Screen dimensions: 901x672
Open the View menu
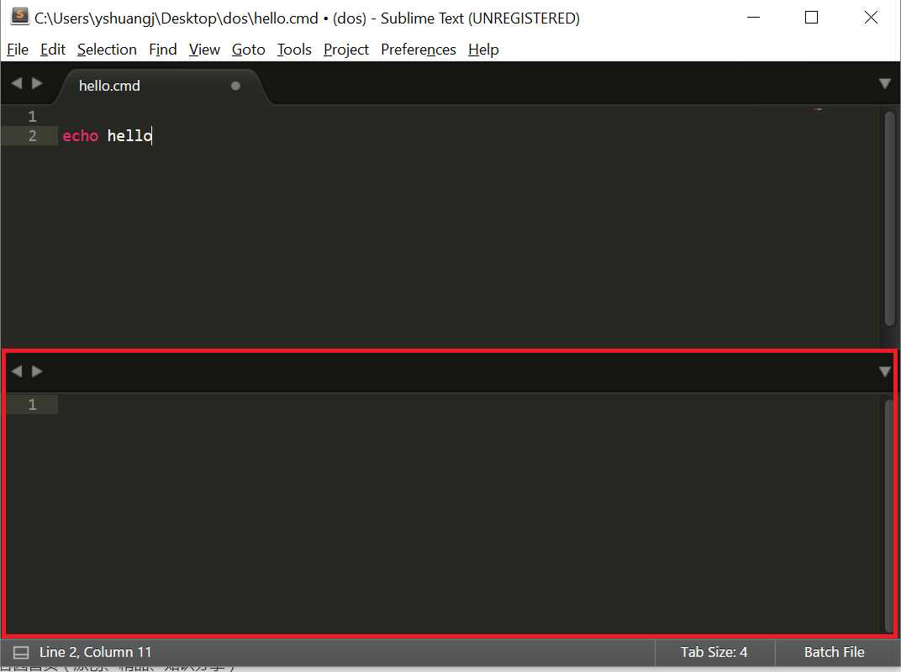(x=204, y=50)
